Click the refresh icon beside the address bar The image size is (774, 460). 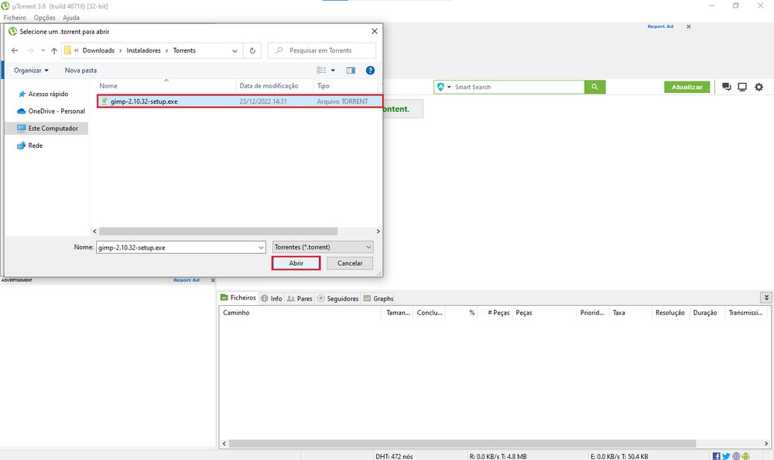click(x=252, y=50)
